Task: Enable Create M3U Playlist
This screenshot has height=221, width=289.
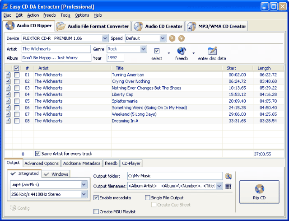Action: (96, 212)
